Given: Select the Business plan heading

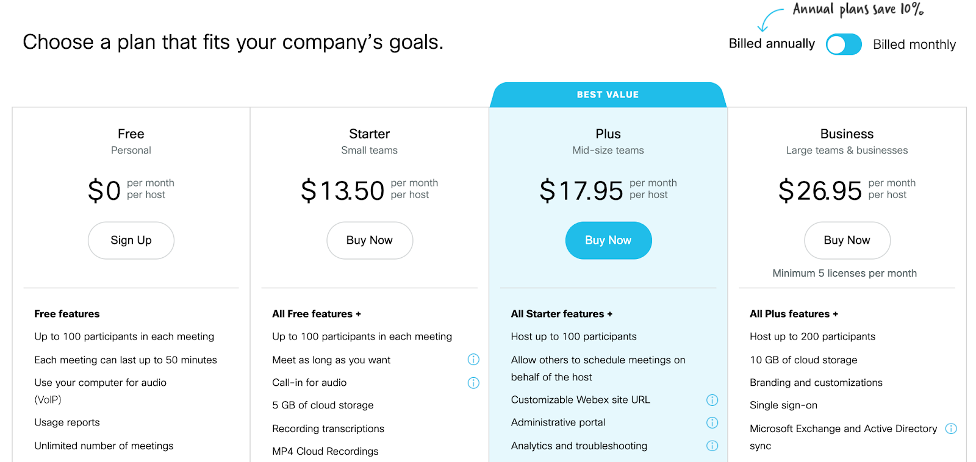Looking at the screenshot, I should (847, 134).
